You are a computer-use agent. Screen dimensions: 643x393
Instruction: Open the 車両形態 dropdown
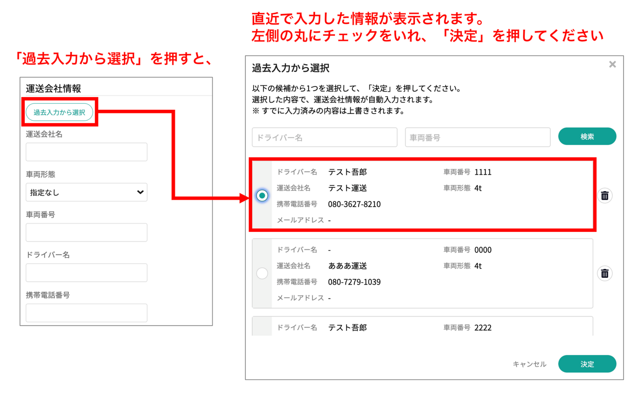coord(86,192)
